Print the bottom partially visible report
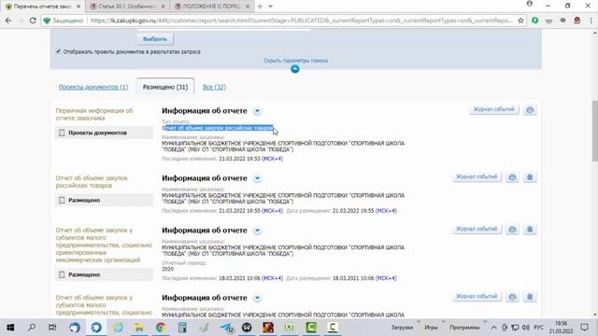The image size is (598, 336). 512,297
